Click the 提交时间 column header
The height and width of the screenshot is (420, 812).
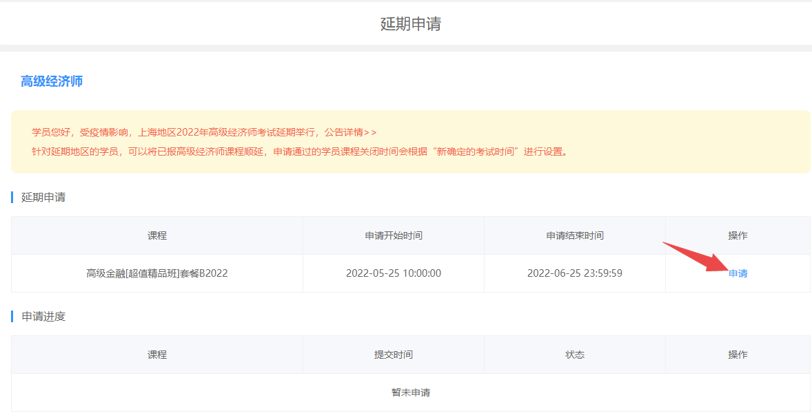coord(394,355)
